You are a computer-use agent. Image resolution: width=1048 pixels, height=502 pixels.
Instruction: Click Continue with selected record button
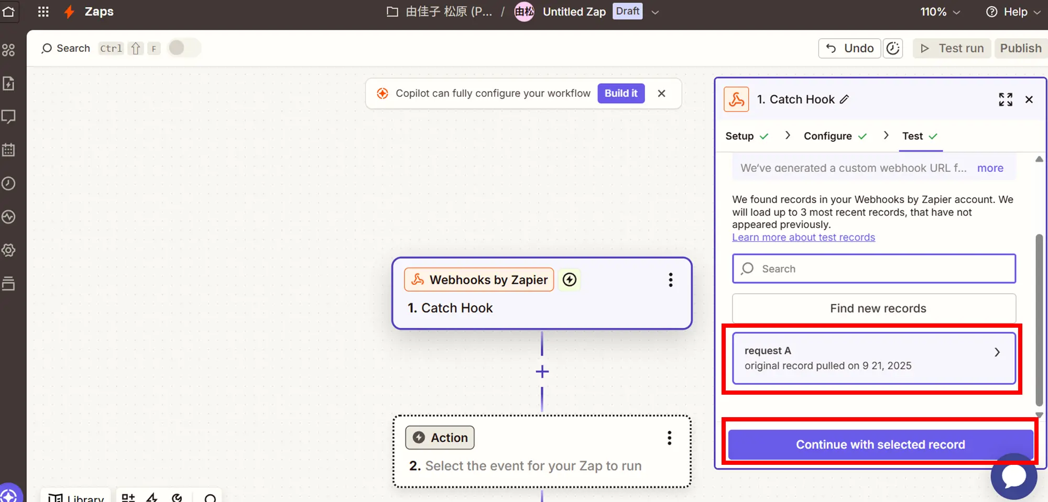880,444
